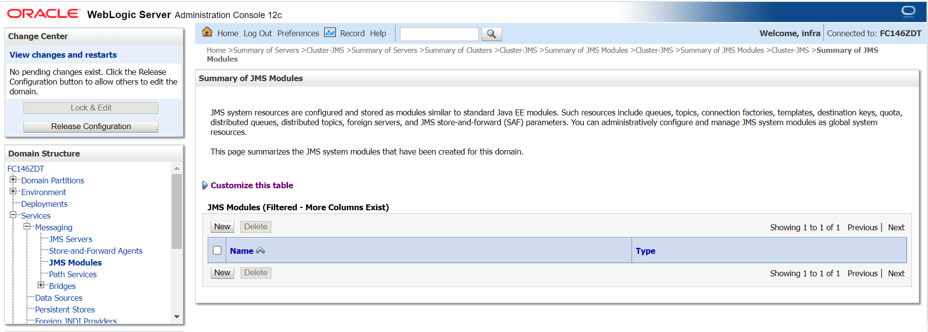Open Data Sources in the tree
This screenshot has height=332, width=928.
[x=59, y=298]
